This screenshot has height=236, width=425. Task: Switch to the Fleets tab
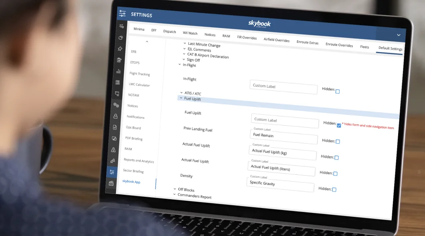(x=364, y=47)
